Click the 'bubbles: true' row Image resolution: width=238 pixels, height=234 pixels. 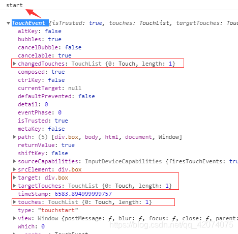coord(40,39)
